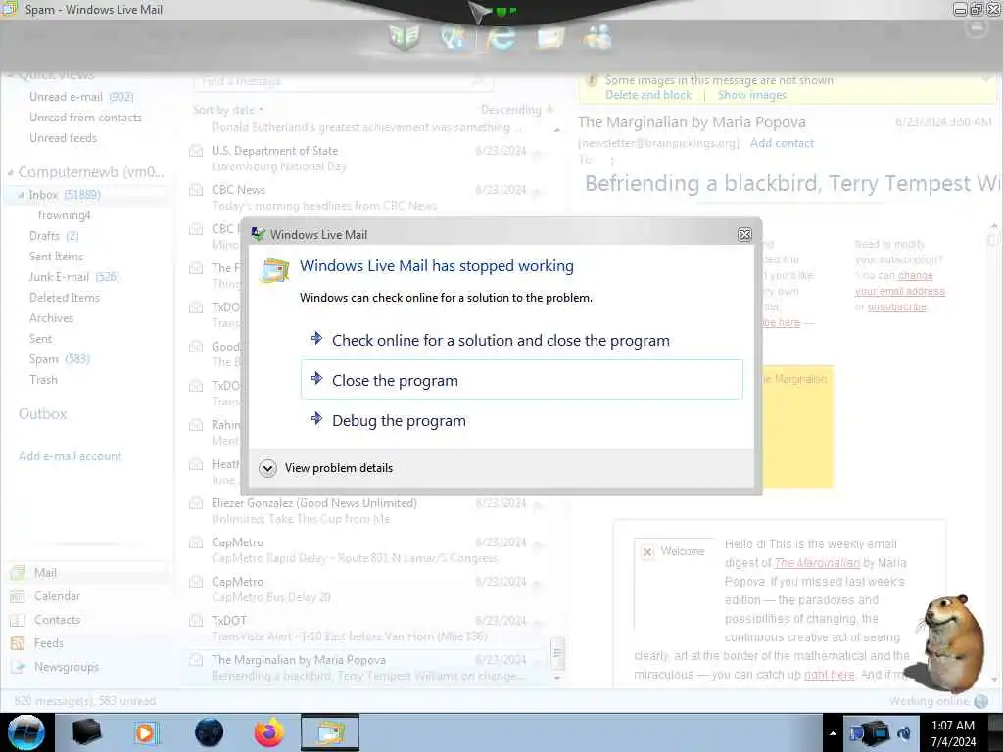This screenshot has width=1003, height=752.
Task: Click the Windows Live Mail taskbar button
Action: click(330, 732)
